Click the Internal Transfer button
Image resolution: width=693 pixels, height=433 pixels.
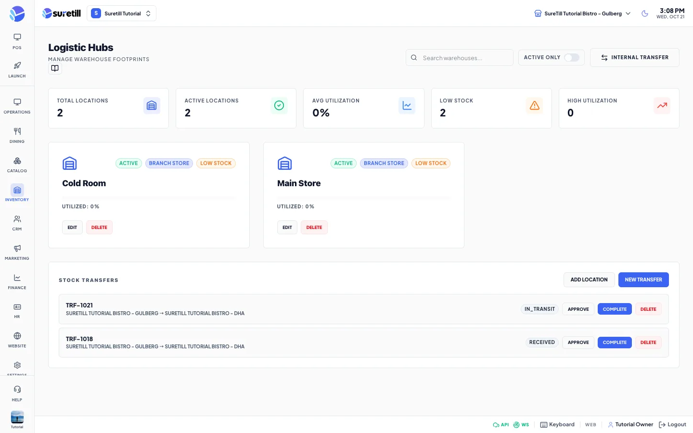coord(634,58)
